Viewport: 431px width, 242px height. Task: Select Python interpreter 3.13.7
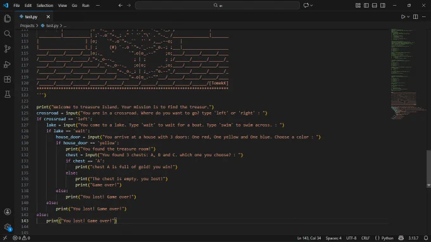[x=413, y=238]
